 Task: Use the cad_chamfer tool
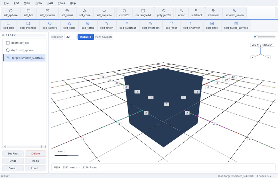(192, 26)
